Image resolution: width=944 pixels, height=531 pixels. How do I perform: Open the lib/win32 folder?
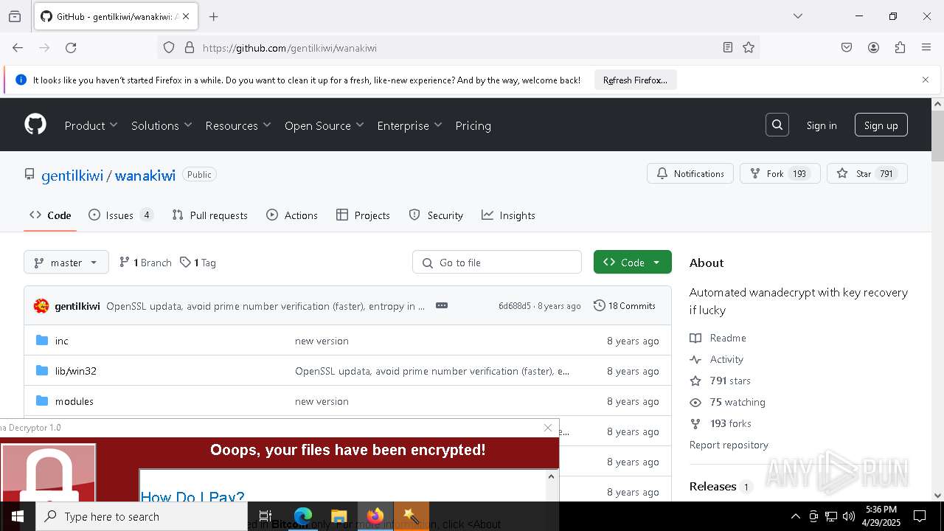[x=76, y=371]
